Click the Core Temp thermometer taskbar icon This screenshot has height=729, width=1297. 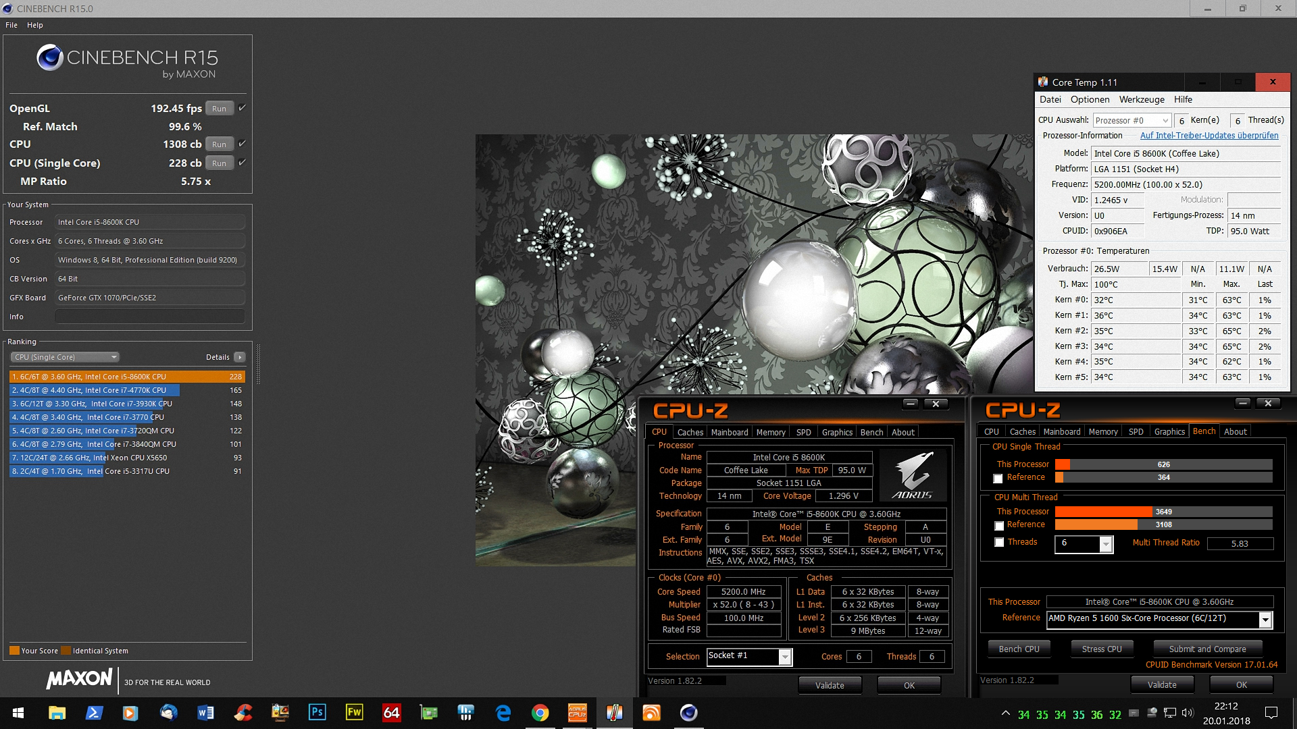614,712
